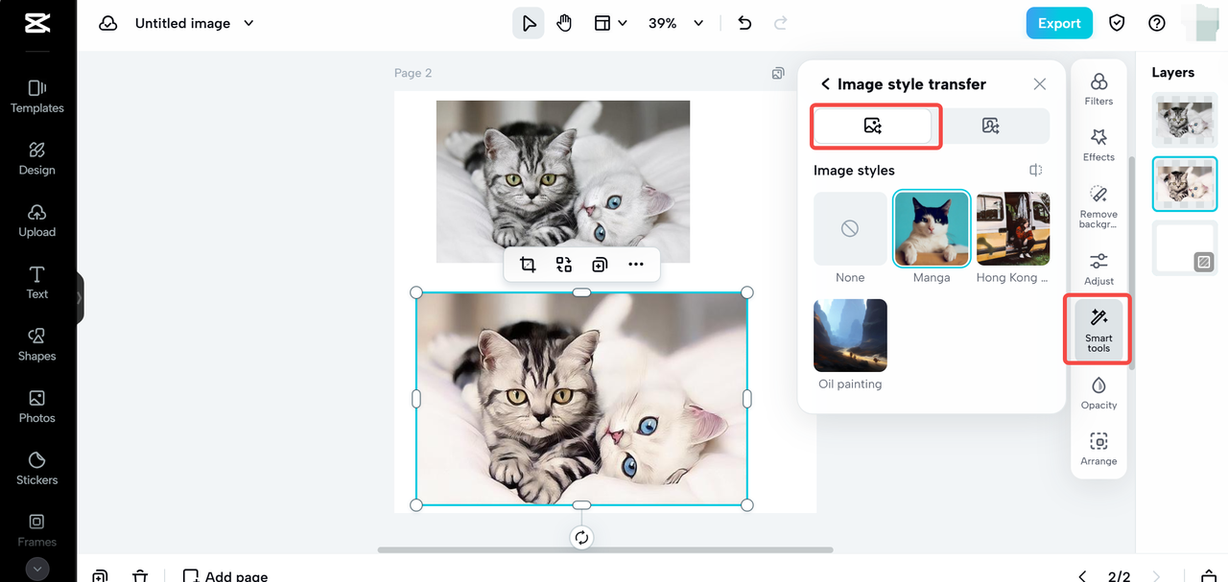
Task: Delete the page with trash icon
Action: pos(140,575)
